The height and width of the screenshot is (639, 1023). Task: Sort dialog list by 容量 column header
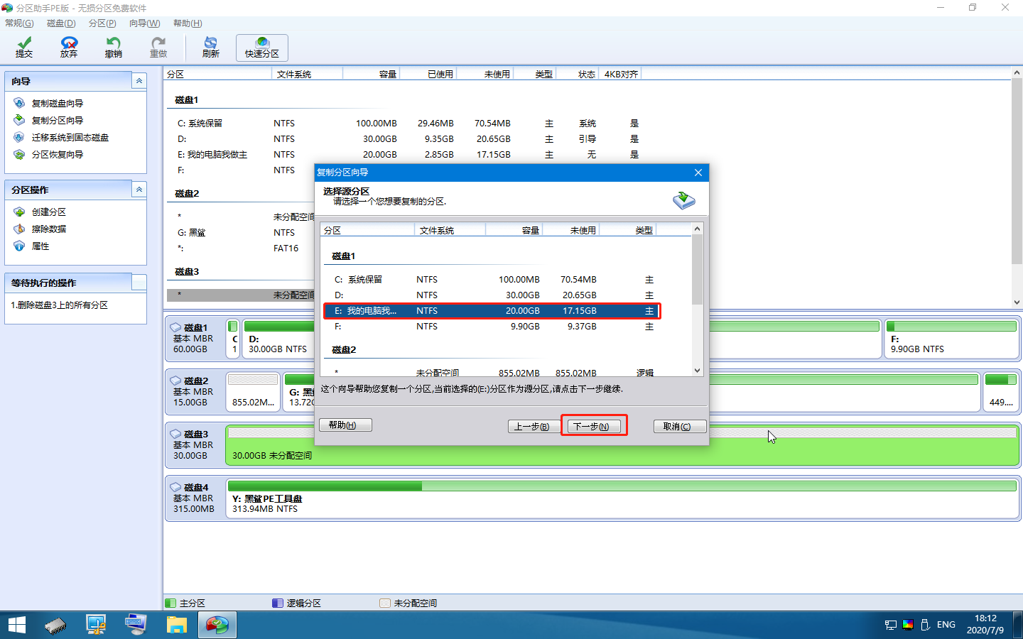514,230
